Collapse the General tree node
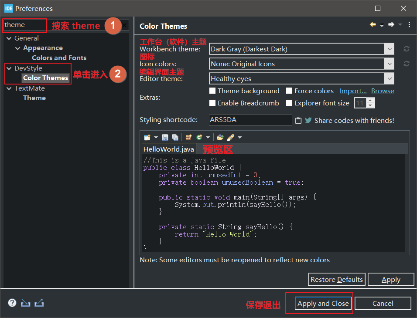The width and height of the screenshot is (417, 318). (x=9, y=38)
